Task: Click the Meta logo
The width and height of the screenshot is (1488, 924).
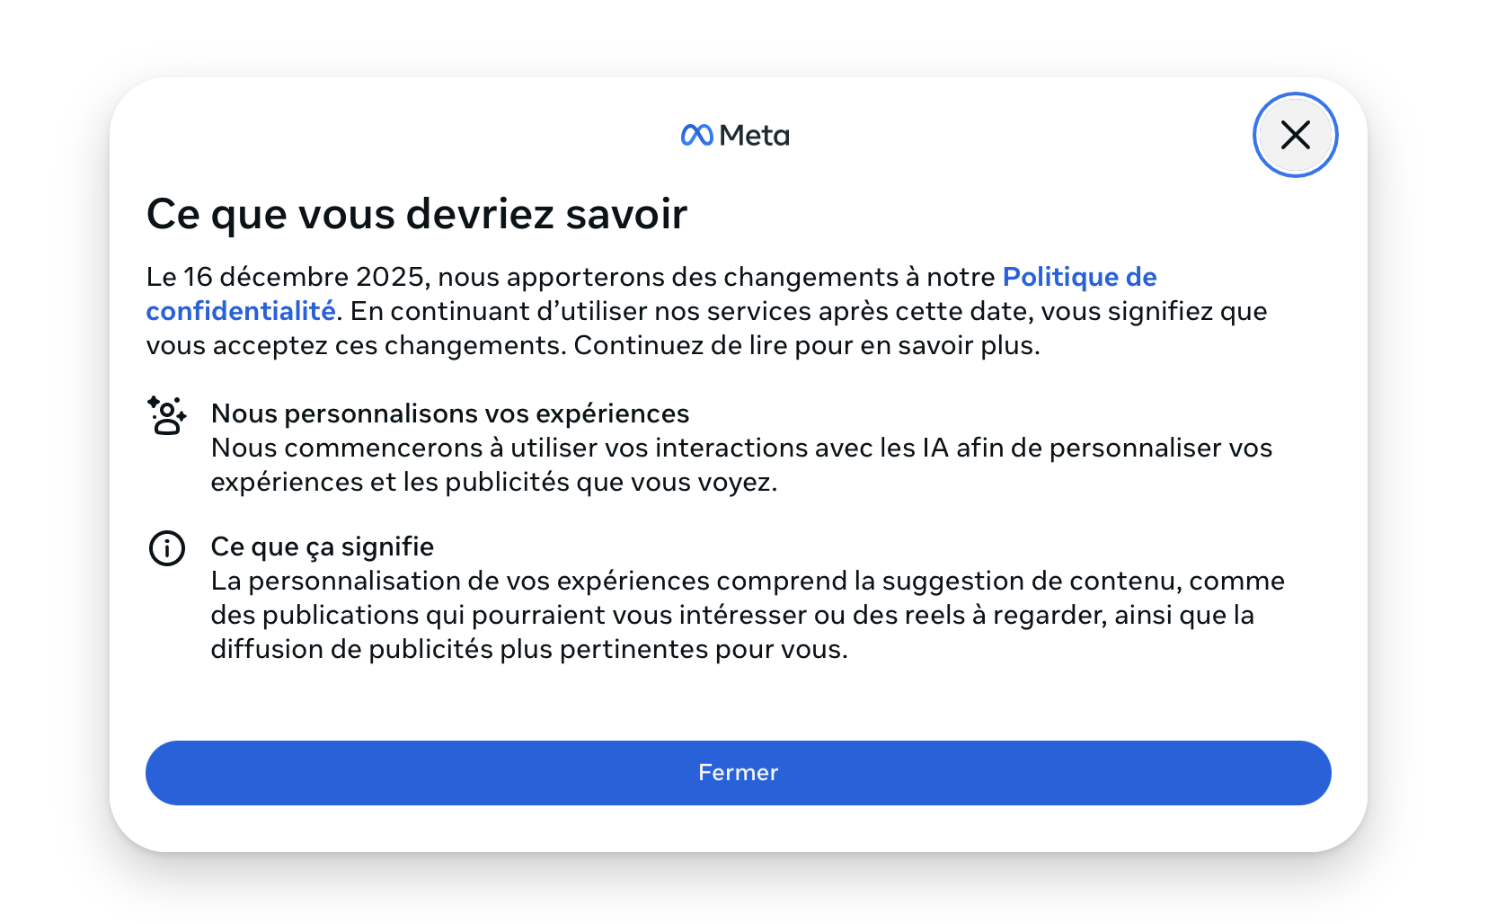Action: tap(734, 134)
